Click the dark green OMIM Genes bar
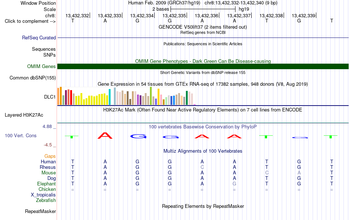The height and width of the screenshot is (220, 349). pyautogui.click(x=203, y=67)
